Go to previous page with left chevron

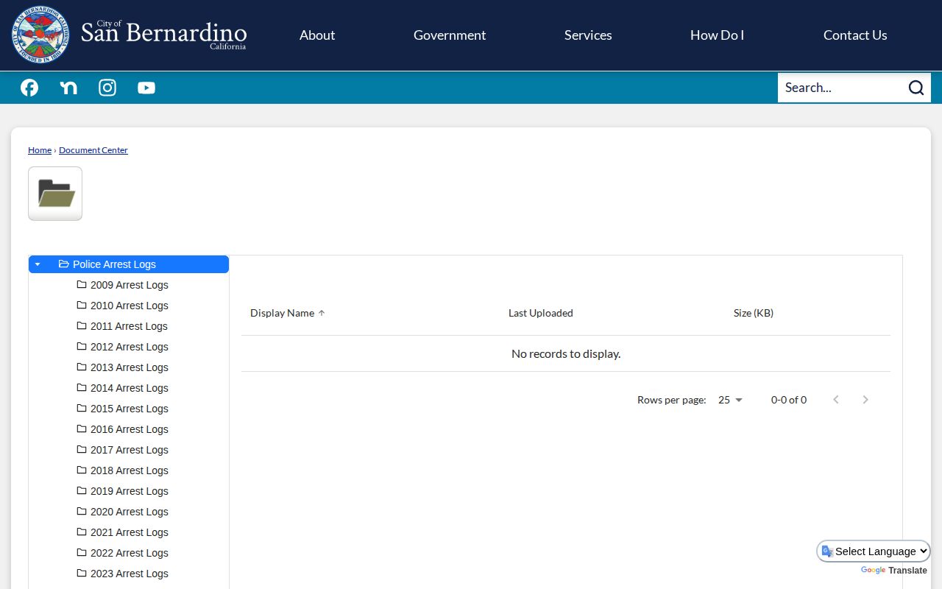pos(836,400)
